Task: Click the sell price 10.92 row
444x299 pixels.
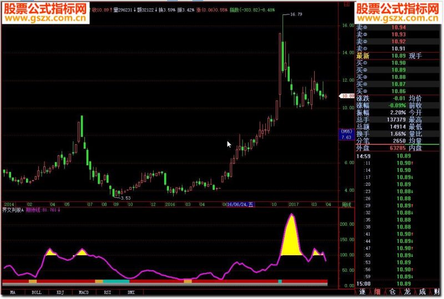Action: [x=398, y=42]
